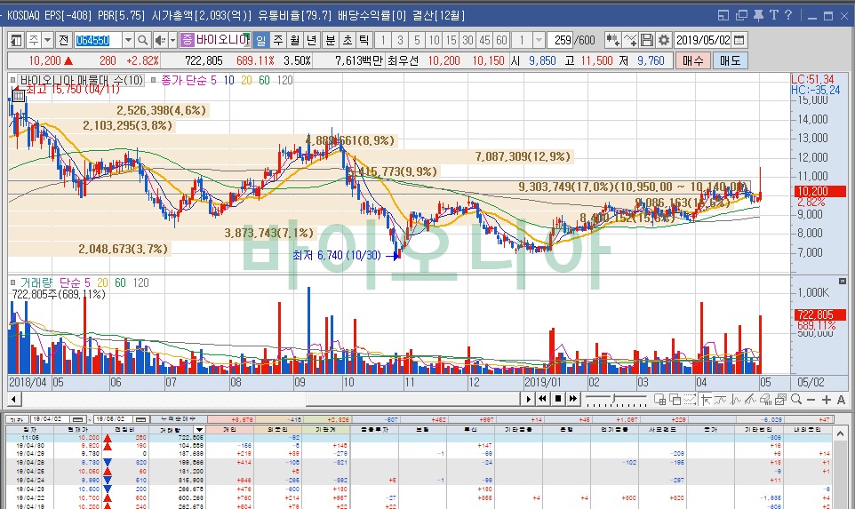This screenshot has height=509, width=855.
Task: Click the chart grid icon under 최고
Action: pos(18,97)
